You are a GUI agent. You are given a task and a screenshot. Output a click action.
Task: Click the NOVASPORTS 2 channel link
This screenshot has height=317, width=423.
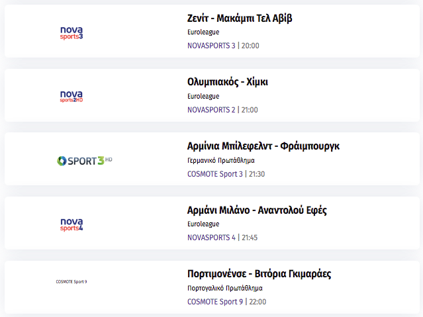(x=211, y=110)
